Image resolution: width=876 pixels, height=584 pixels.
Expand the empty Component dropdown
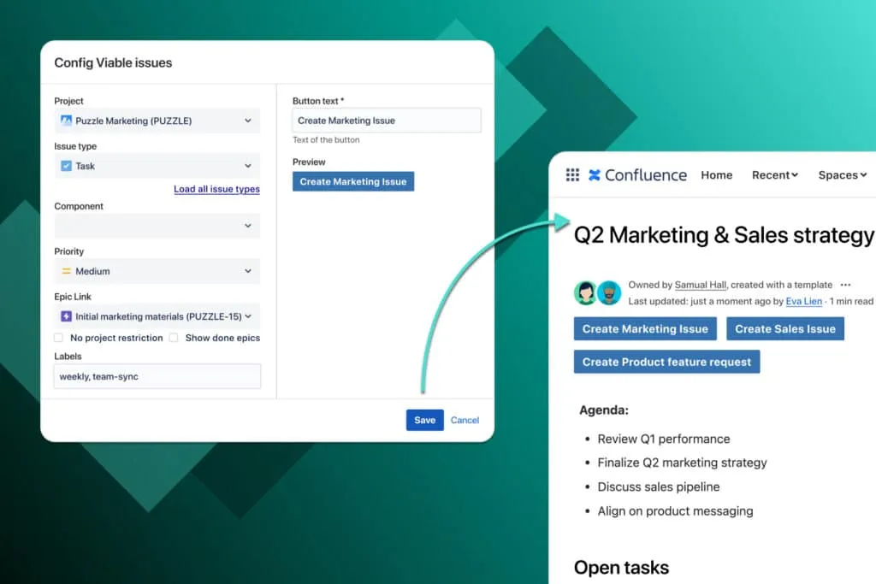click(157, 226)
